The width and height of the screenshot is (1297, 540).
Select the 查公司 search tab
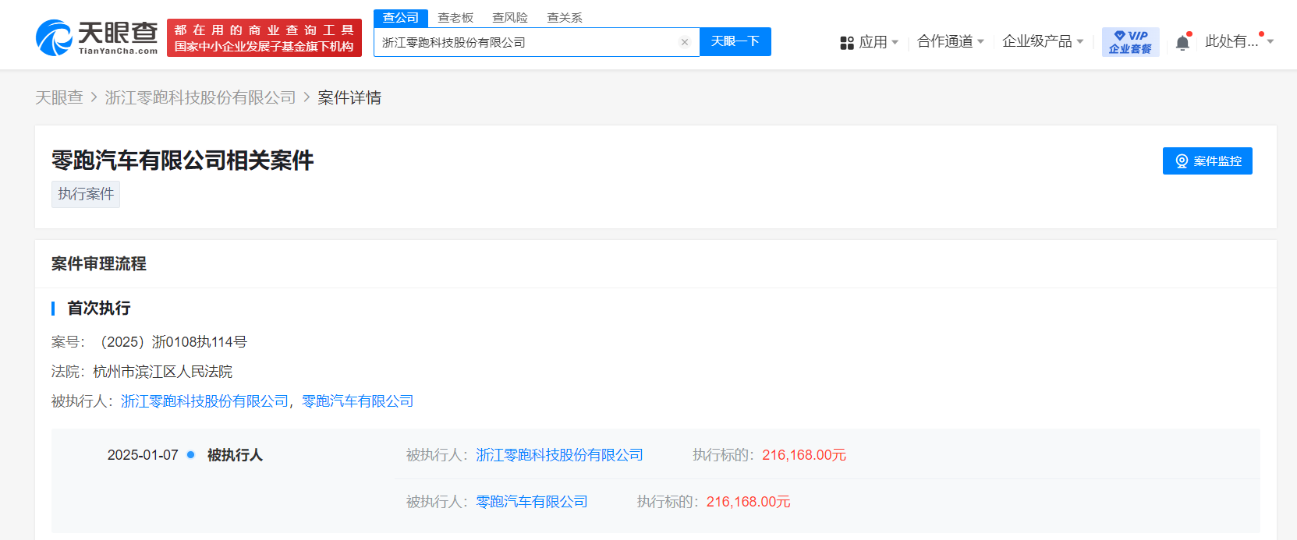(401, 18)
